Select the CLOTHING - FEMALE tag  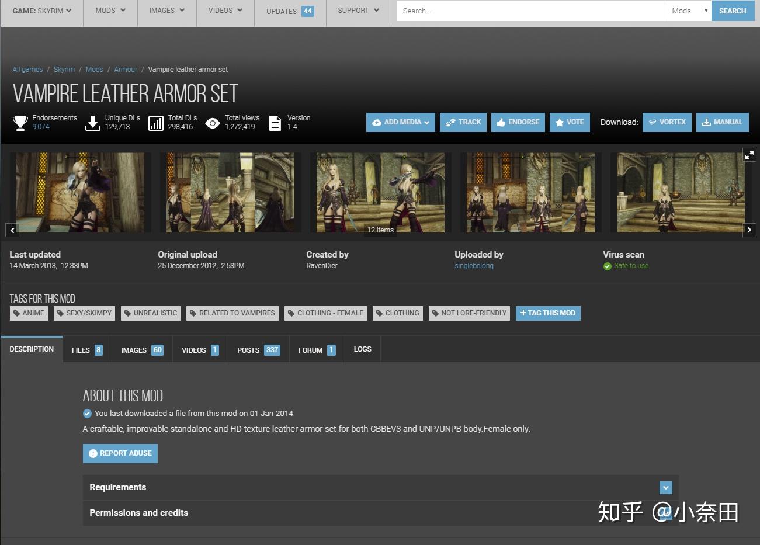(x=326, y=313)
